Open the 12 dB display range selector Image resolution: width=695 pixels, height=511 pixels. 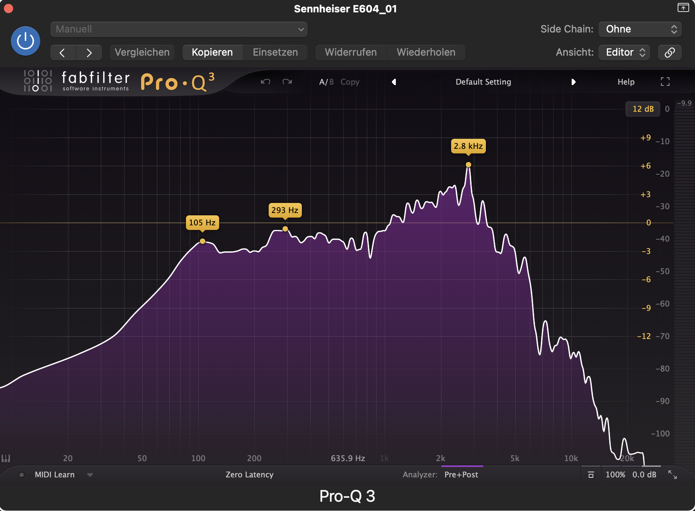(643, 109)
